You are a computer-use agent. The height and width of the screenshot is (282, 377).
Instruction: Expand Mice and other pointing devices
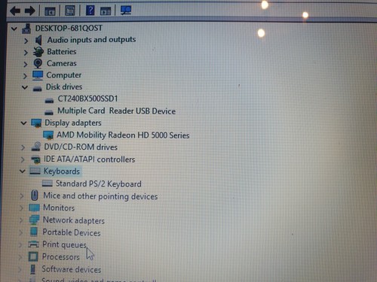click(x=22, y=196)
